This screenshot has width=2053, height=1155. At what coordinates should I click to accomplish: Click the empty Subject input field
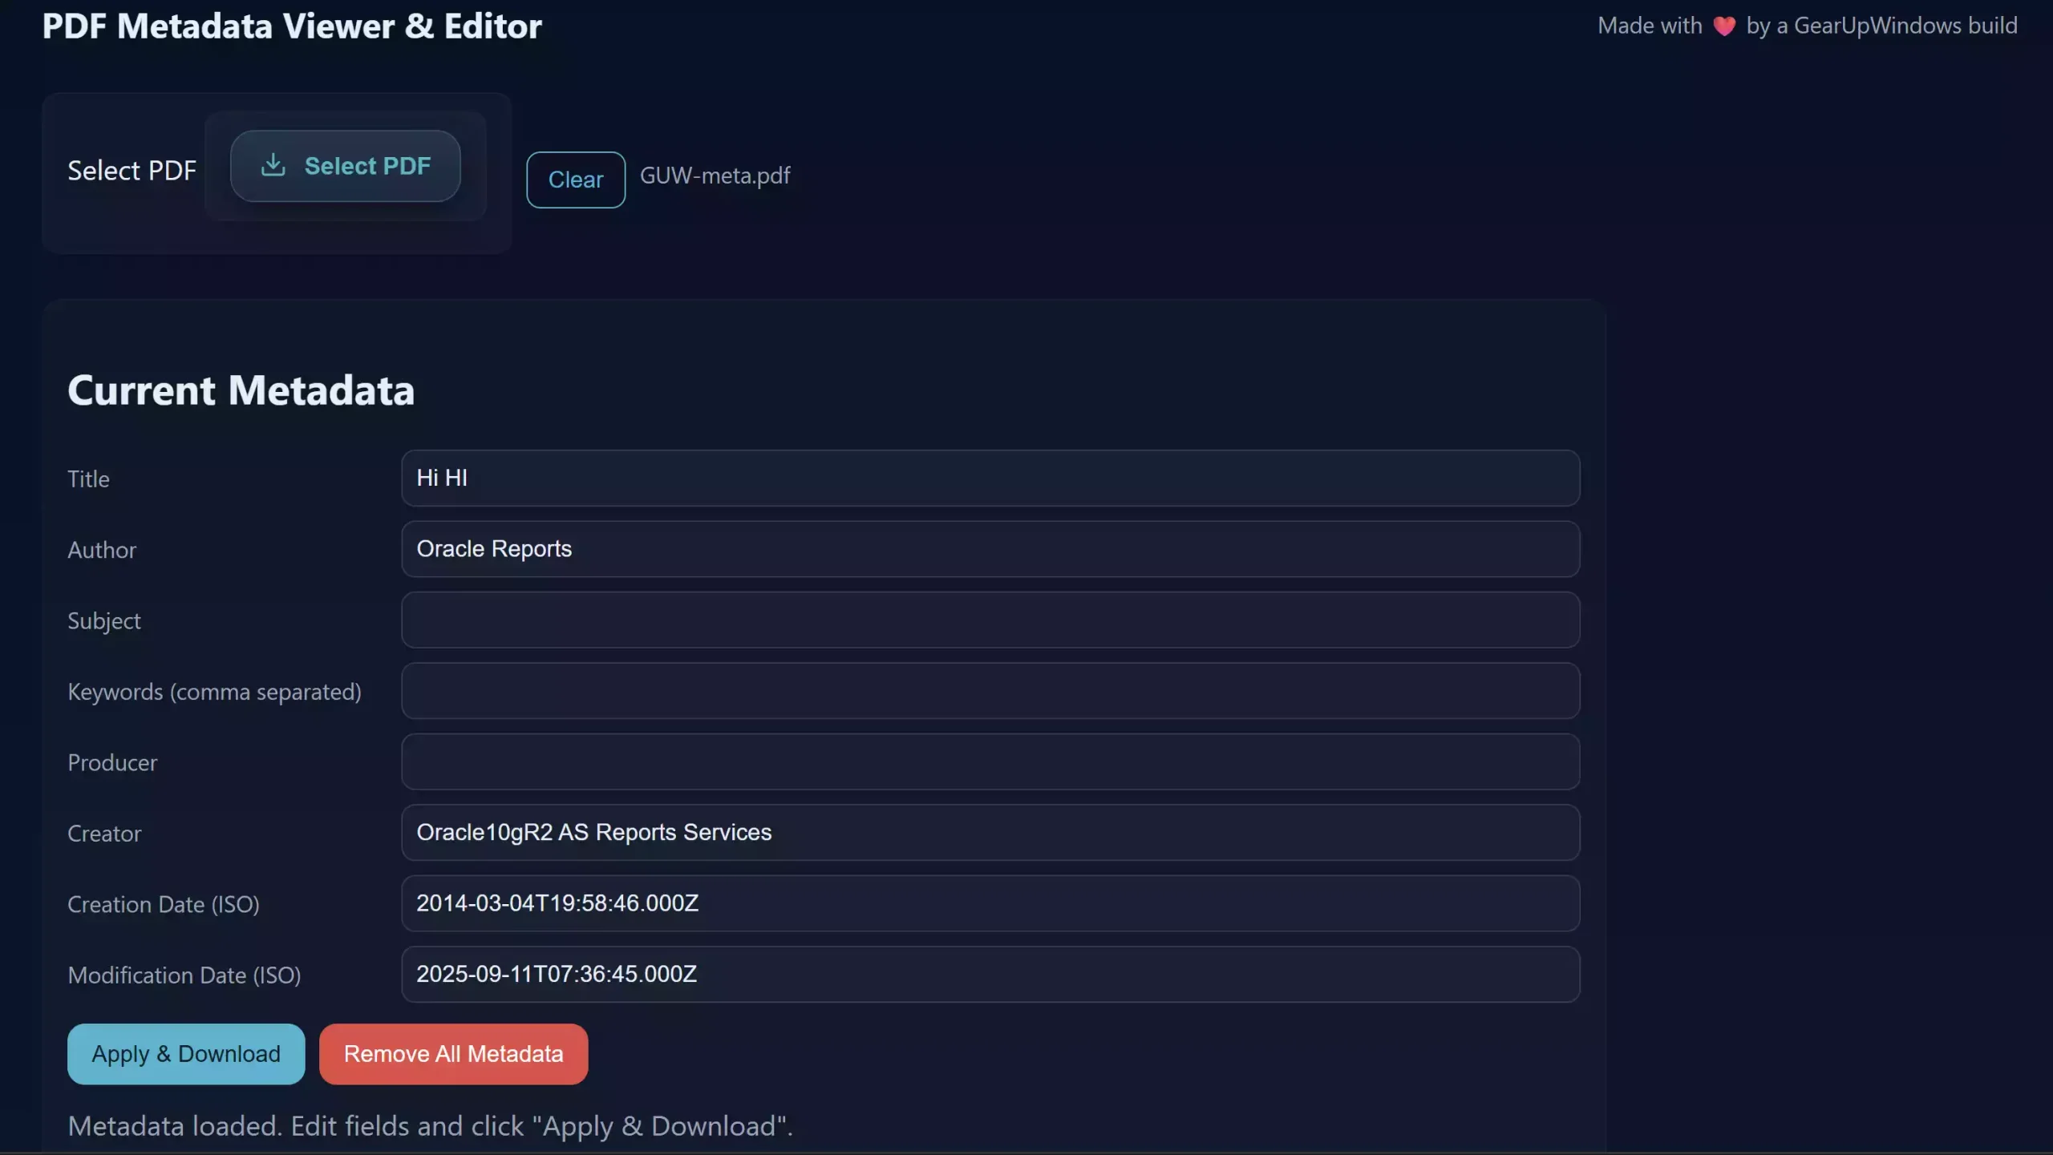pos(990,620)
